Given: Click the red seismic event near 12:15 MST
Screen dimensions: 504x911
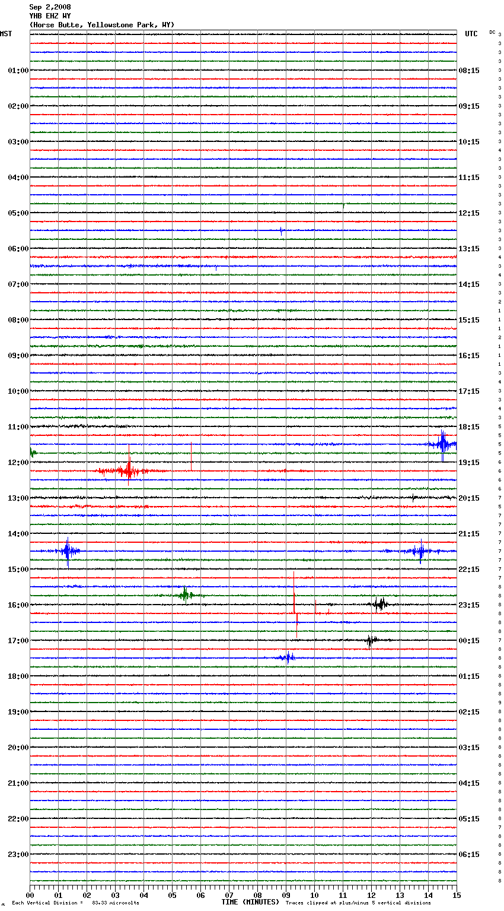Looking at the screenshot, I should (x=129, y=471).
